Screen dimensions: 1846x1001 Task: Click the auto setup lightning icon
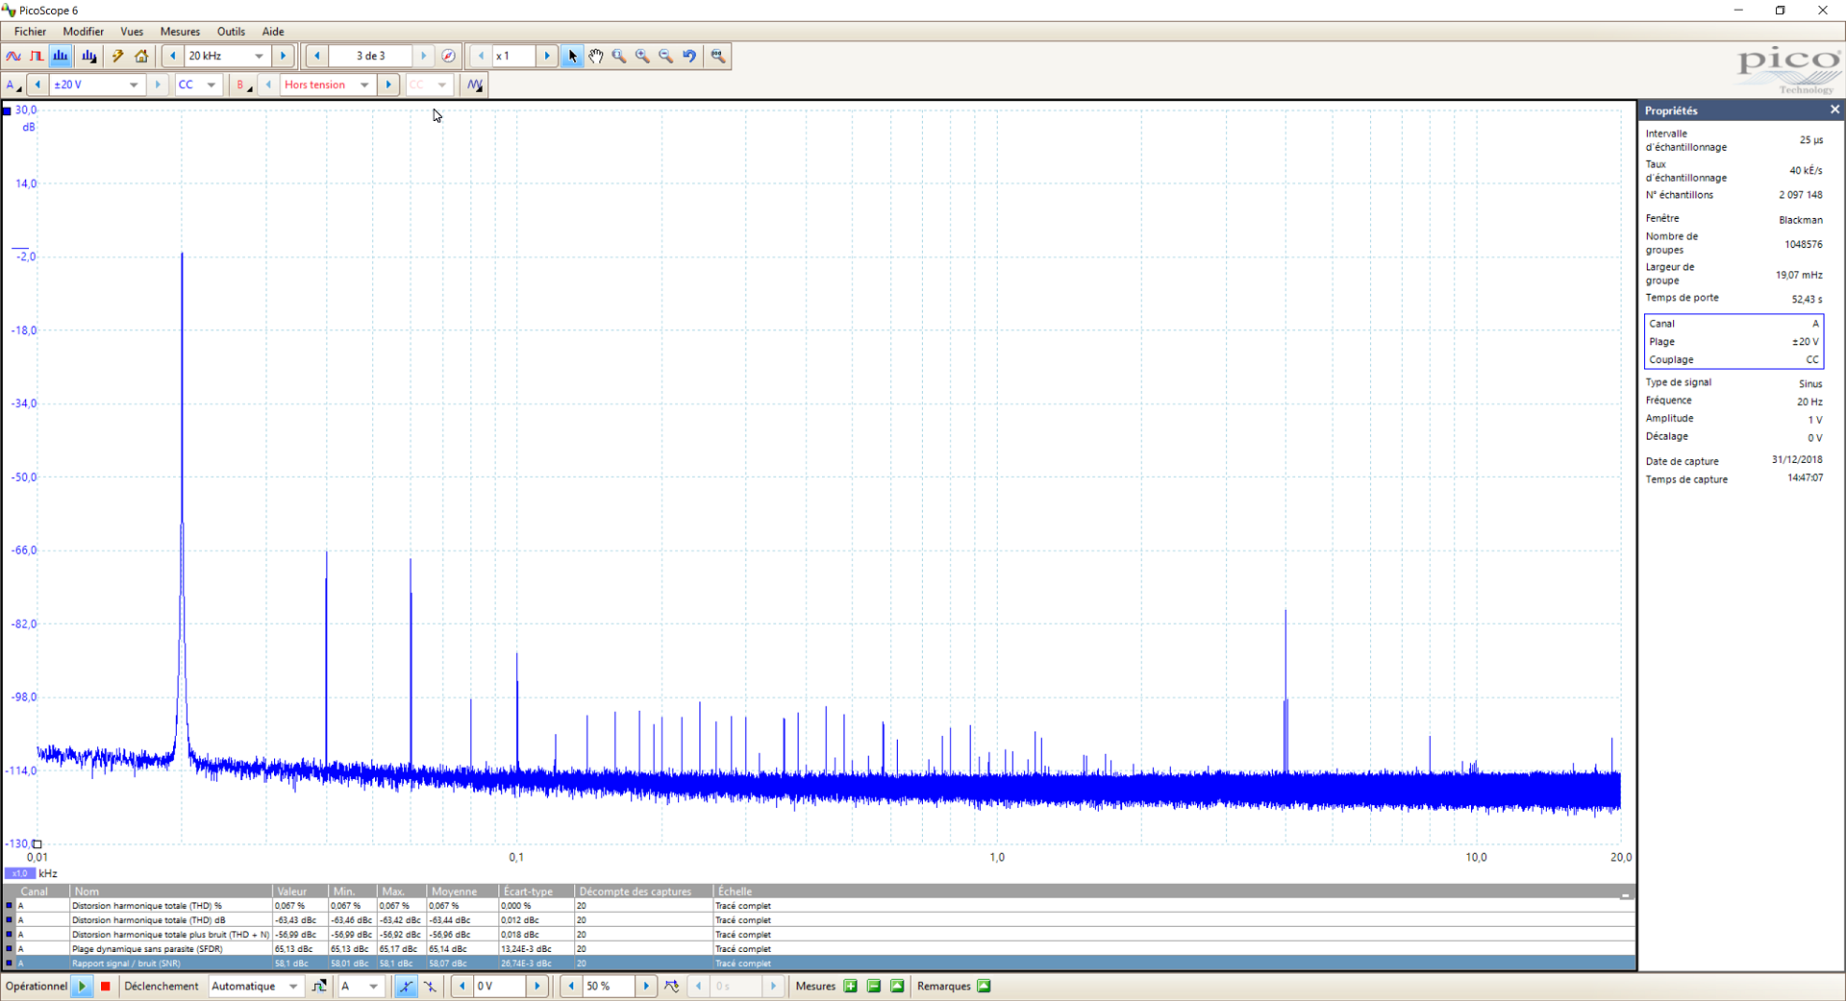(x=117, y=56)
